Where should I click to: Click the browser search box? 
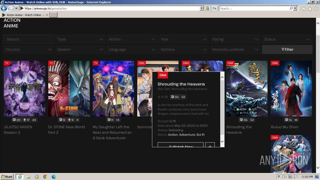(x=254, y=8)
